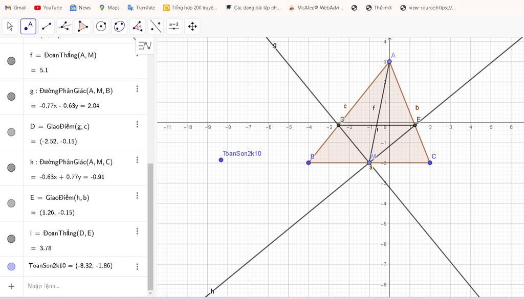Choose the Perpendicular line tool

(65, 27)
